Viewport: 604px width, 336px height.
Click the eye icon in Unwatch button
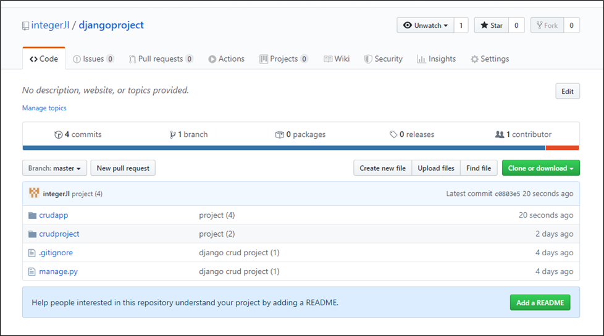tap(407, 25)
